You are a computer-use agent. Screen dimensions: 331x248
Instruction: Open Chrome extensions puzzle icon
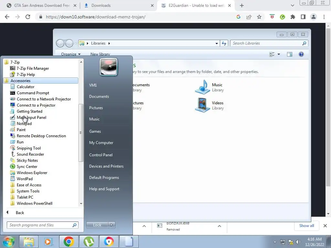(x=293, y=17)
